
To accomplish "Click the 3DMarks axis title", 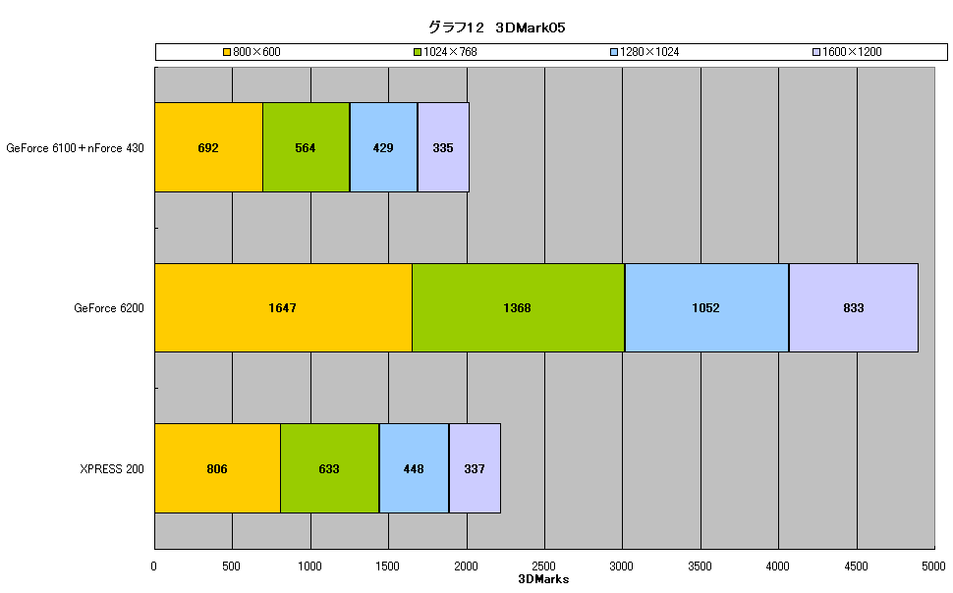I will [x=543, y=579].
